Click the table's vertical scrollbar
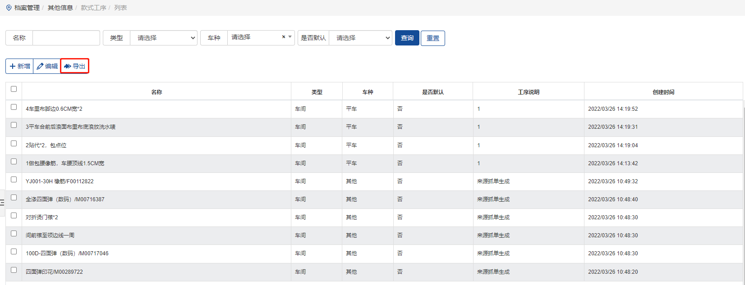Image resolution: width=745 pixels, height=285 pixels. (743, 180)
